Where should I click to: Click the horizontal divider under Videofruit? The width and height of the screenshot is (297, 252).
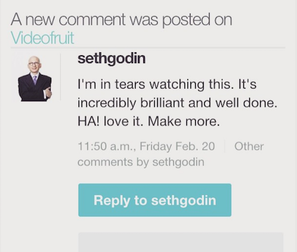pos(148,48)
